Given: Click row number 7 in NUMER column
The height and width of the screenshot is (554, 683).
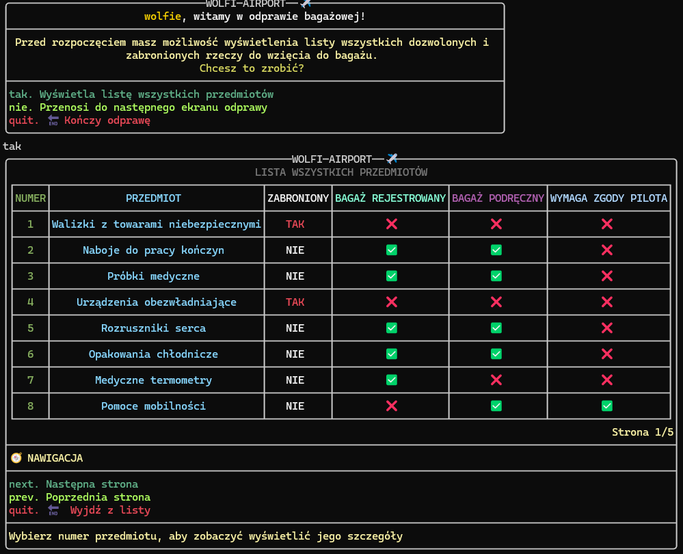Looking at the screenshot, I should [x=31, y=380].
